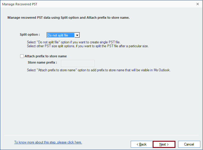Click the 'Store name prefix :' label
Viewport: 203px width, 150px height.
point(42,62)
